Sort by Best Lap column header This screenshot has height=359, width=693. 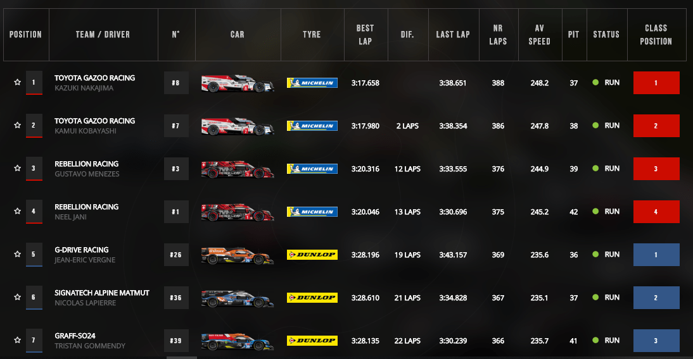366,34
